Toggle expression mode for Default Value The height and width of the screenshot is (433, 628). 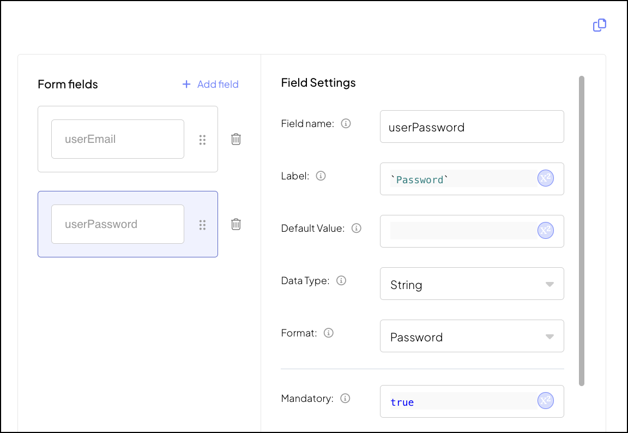pos(546,231)
